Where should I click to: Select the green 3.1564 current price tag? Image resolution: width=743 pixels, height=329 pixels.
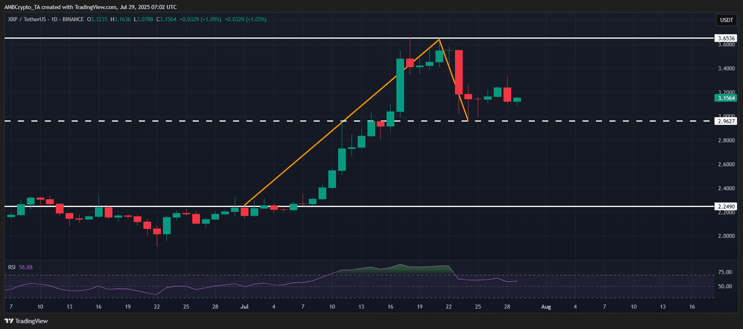(x=726, y=98)
